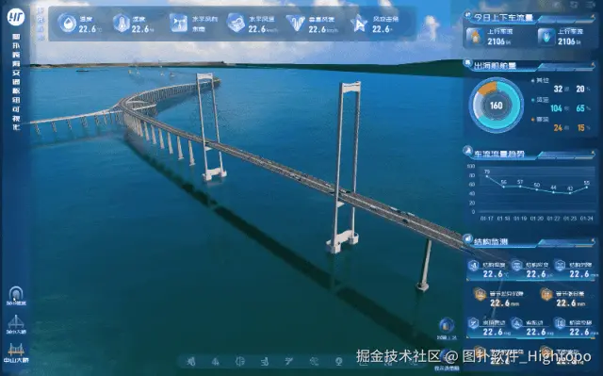
Task: Click the wind attack angle star icon
Action: [x=359, y=24]
